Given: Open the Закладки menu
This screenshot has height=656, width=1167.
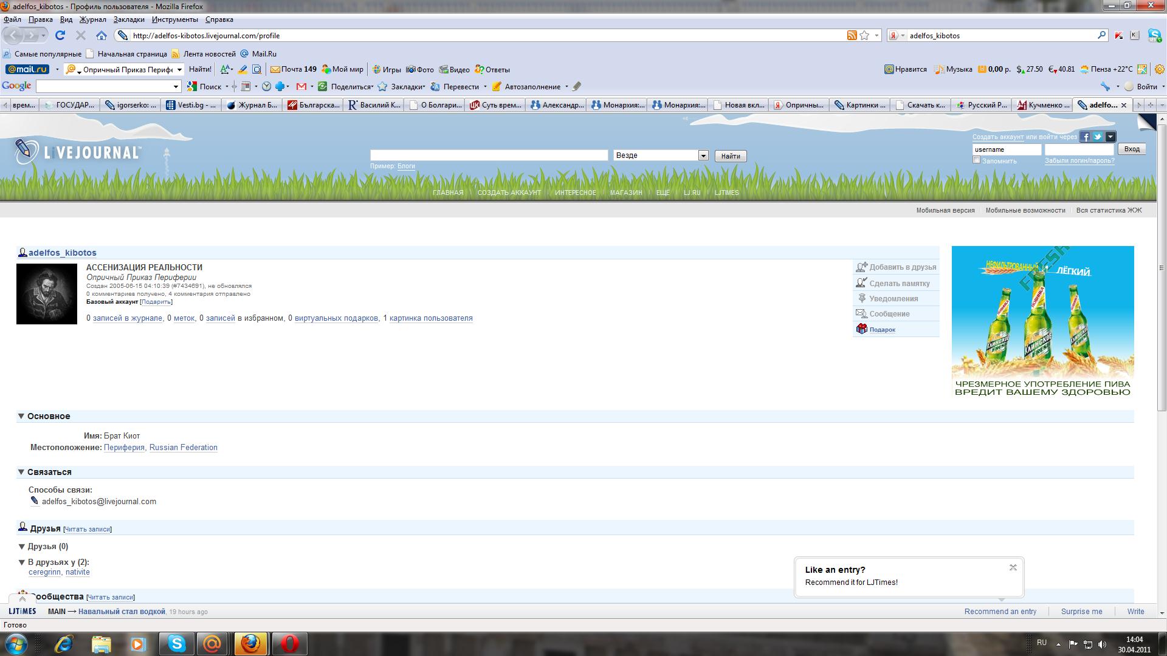Looking at the screenshot, I should [129, 19].
